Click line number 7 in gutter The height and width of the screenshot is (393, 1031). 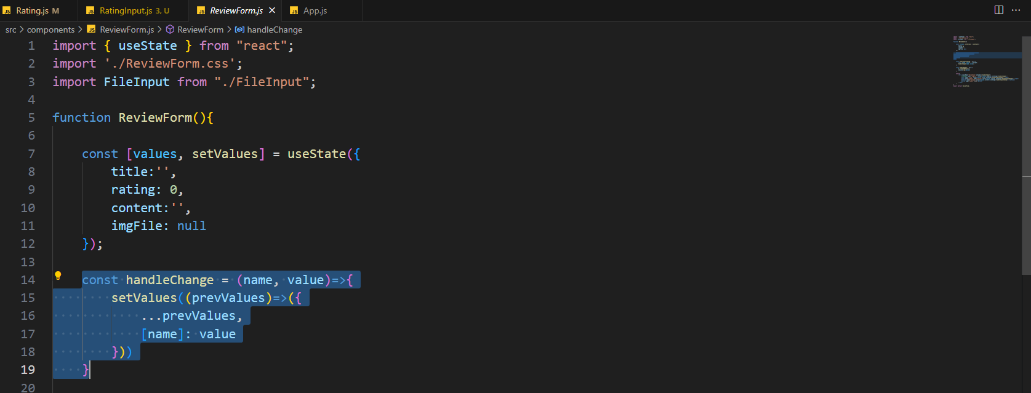coord(31,154)
